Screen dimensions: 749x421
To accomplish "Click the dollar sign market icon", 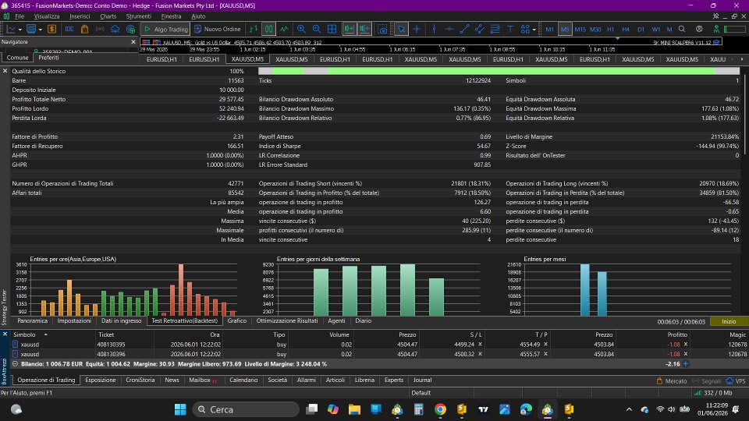I will tap(52, 29).
